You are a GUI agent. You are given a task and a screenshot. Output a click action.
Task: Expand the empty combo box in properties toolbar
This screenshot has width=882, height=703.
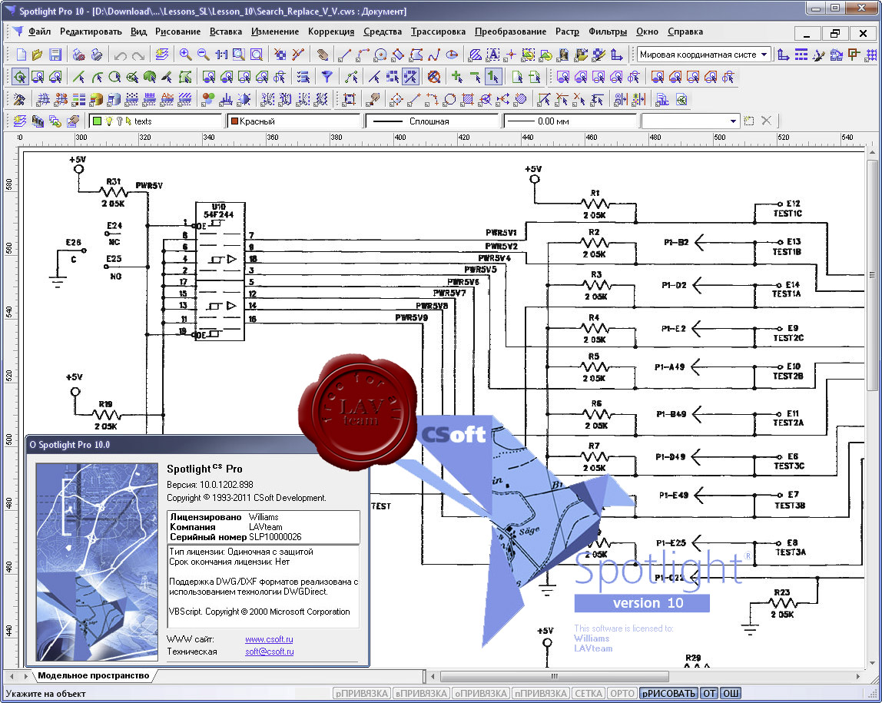pyautogui.click(x=733, y=121)
